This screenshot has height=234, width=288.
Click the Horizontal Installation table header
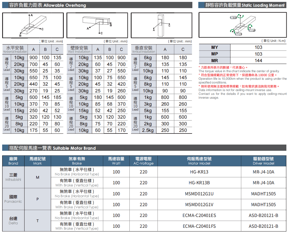[x=15, y=49]
